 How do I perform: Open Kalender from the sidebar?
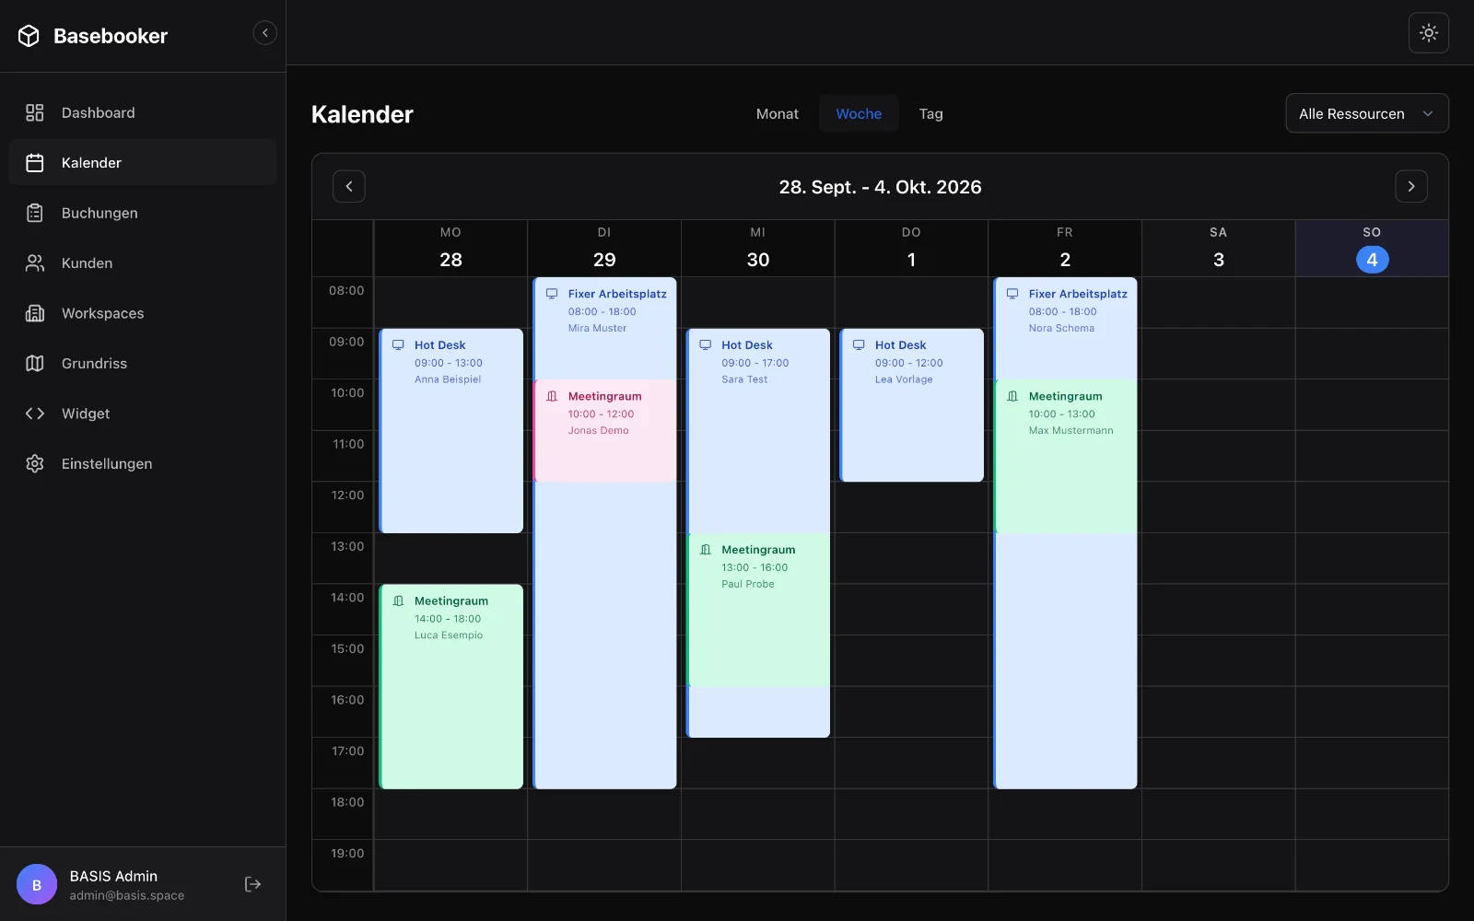pyautogui.click(x=143, y=163)
